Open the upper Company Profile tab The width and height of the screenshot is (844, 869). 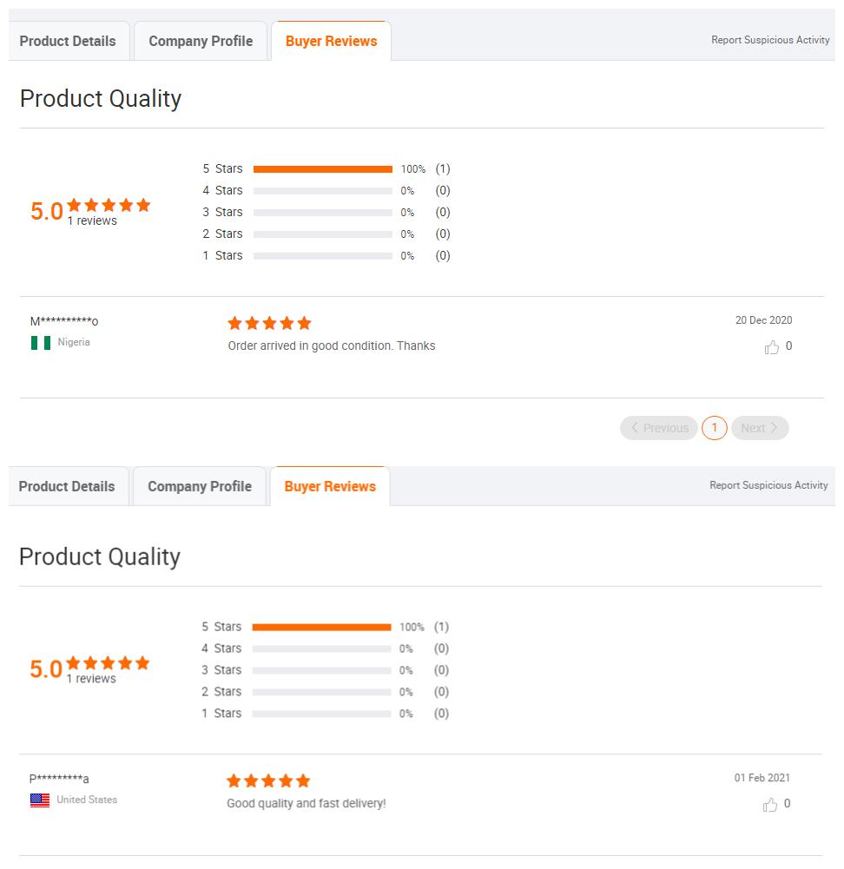tap(201, 41)
